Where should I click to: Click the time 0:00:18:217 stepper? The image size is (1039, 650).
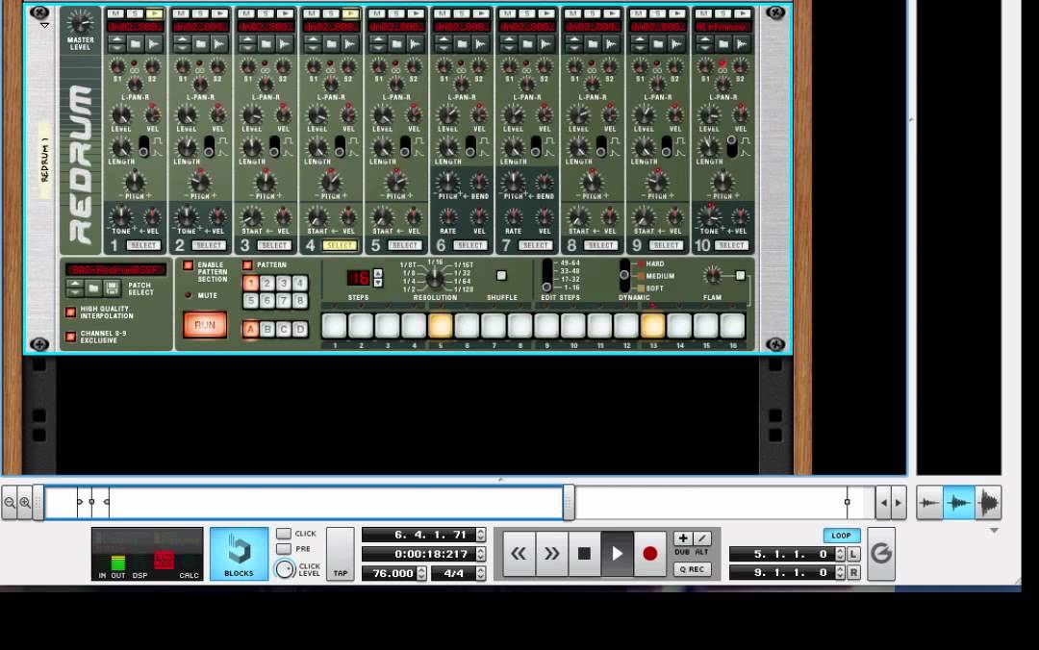click(x=481, y=554)
